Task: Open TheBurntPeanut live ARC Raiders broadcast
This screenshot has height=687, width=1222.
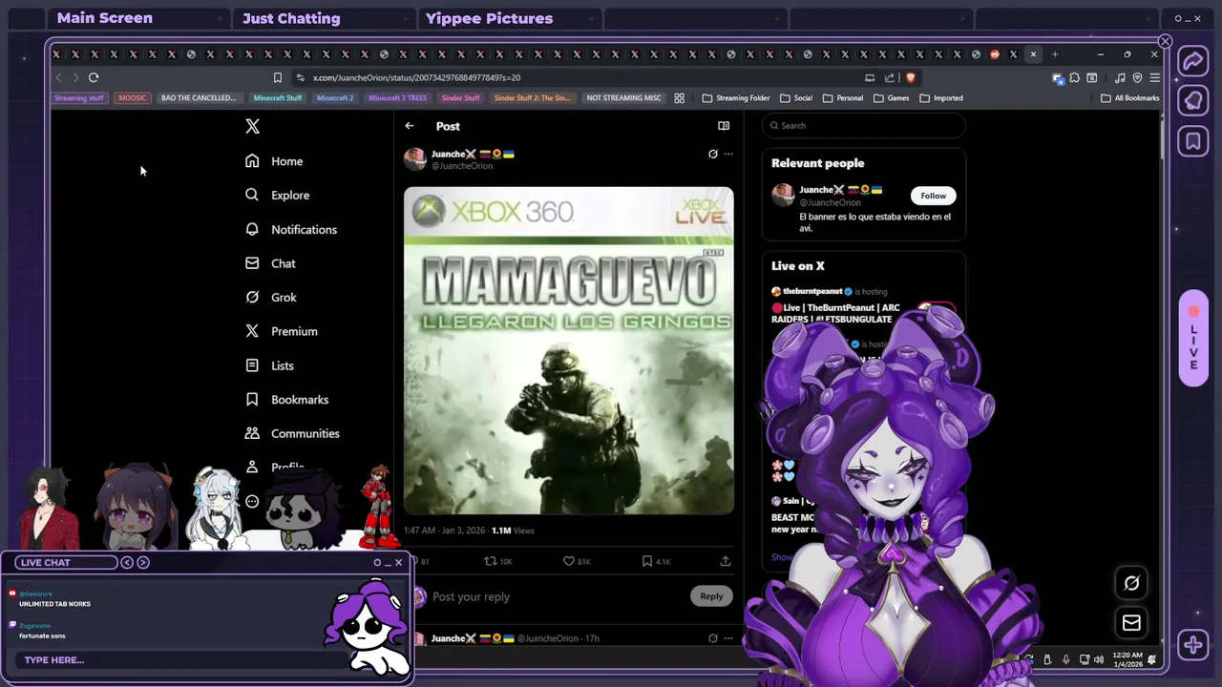Action: pyautogui.click(x=835, y=313)
